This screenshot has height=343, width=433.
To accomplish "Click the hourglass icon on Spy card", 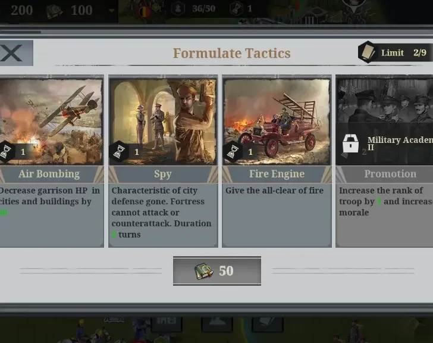I will (x=119, y=151).
